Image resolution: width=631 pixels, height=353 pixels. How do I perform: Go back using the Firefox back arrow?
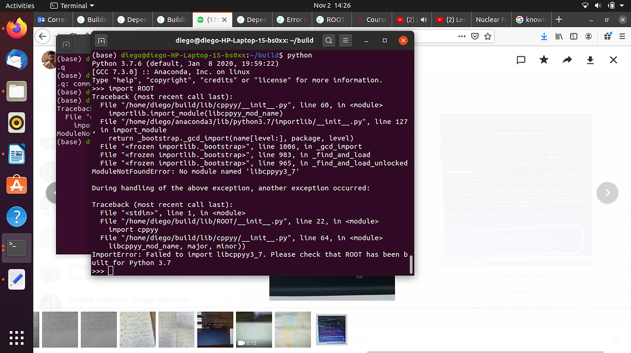click(x=43, y=36)
